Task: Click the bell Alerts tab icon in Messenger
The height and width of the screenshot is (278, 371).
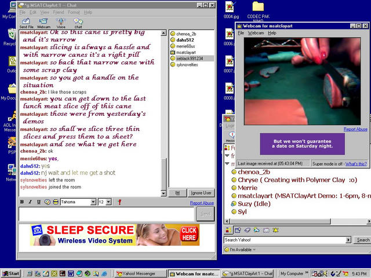Action: click(275, 230)
